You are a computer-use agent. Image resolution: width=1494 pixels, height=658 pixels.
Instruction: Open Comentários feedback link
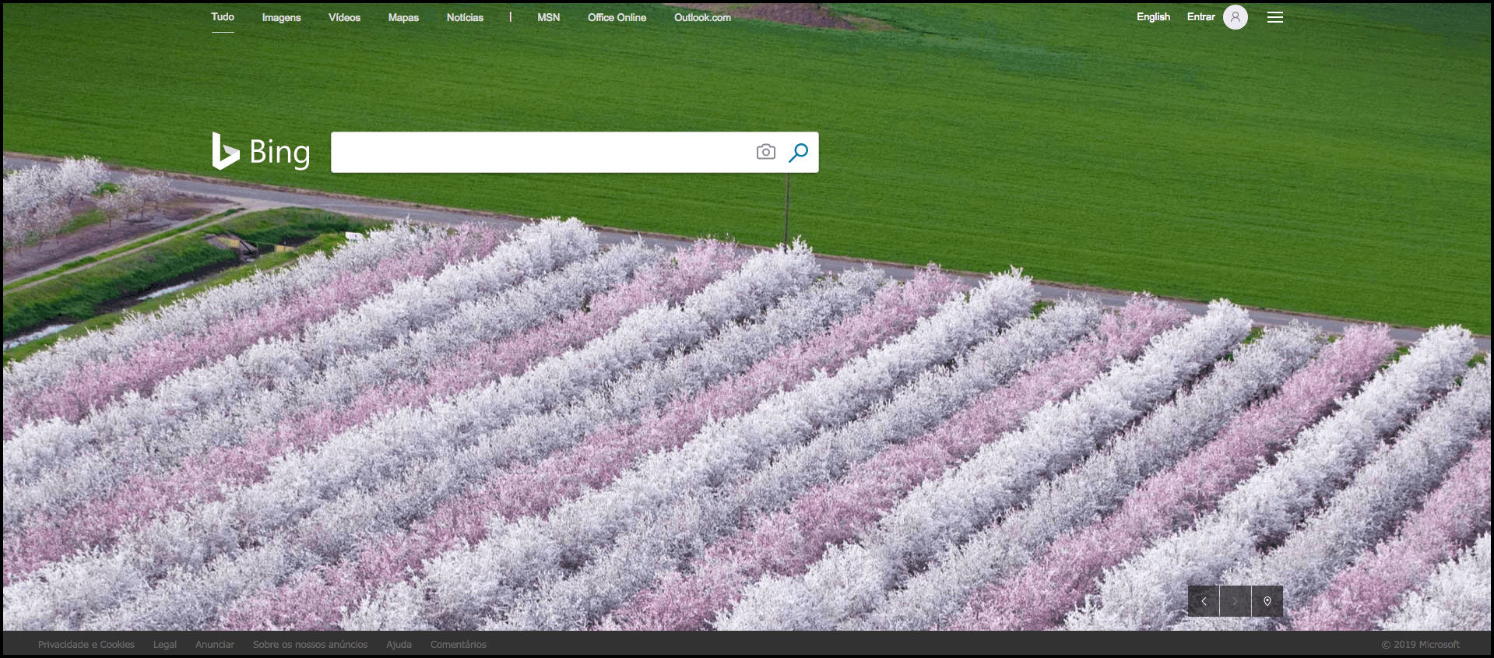(x=459, y=645)
